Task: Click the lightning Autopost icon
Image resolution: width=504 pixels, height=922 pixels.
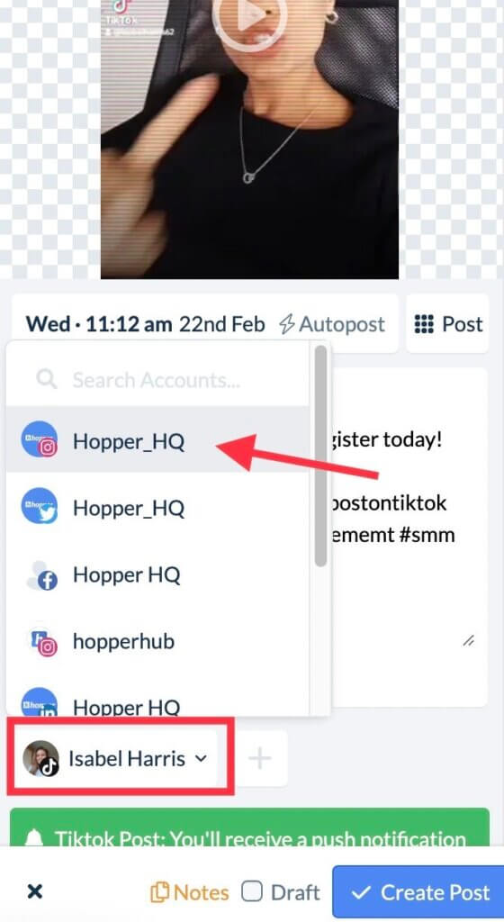Action: tap(286, 324)
